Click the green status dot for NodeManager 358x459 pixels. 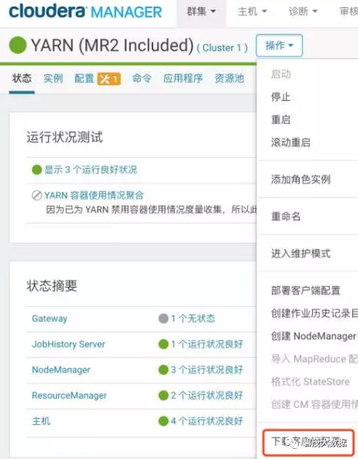point(163,370)
